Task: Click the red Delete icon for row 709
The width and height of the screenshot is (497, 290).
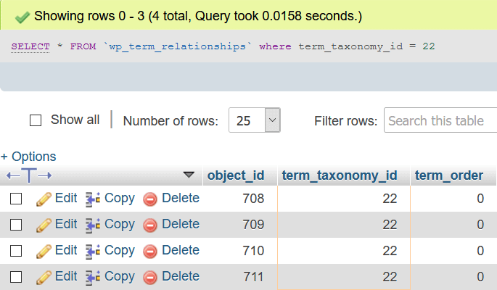Action: tap(150, 225)
